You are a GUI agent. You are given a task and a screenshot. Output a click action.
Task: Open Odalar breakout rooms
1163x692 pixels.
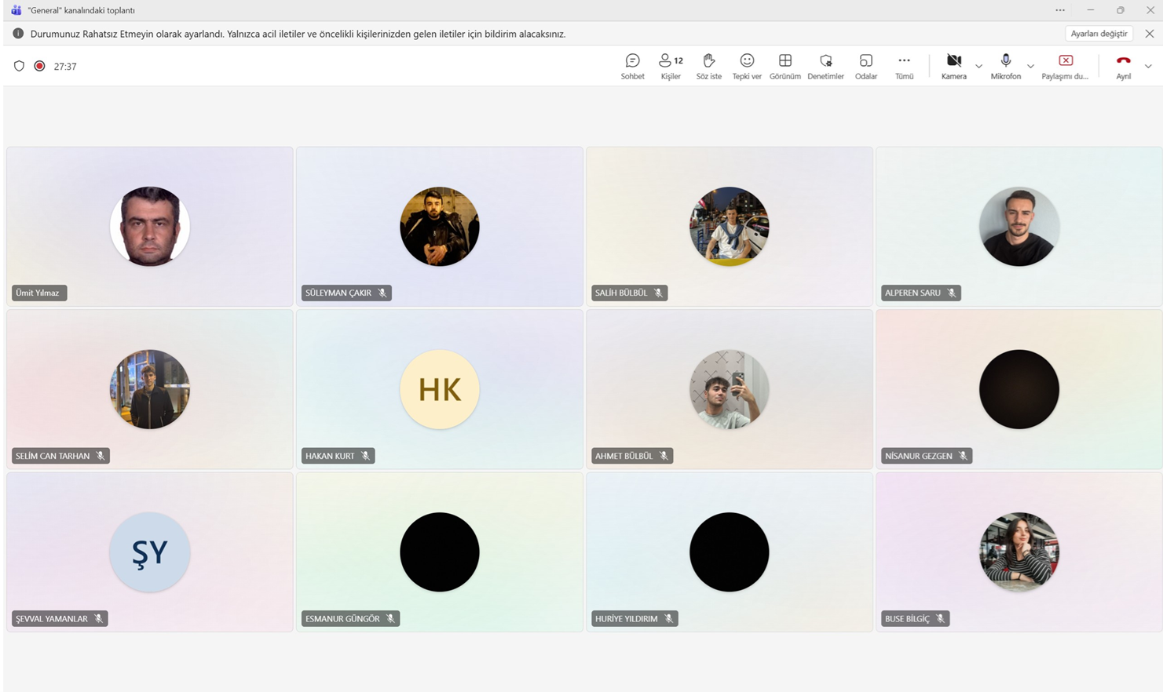[865, 67]
